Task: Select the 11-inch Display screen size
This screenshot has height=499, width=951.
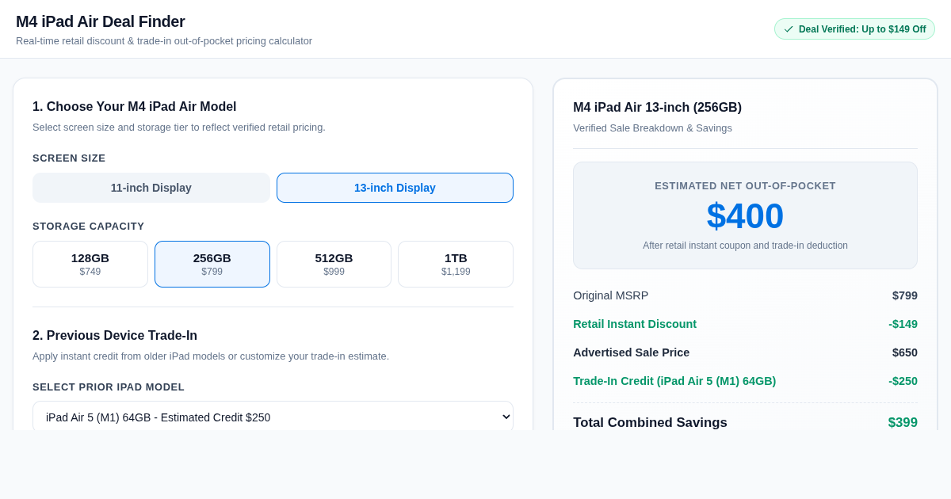Action: 151,188
